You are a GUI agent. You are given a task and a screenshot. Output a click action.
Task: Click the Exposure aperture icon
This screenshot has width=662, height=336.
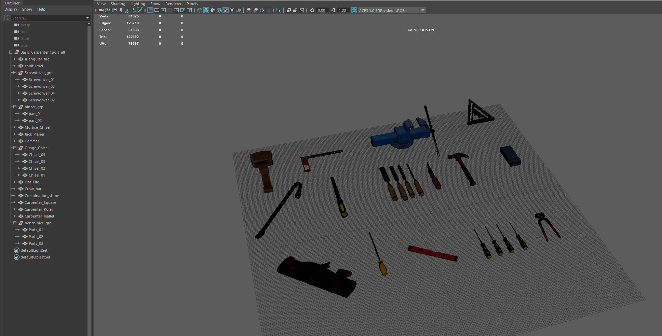[312, 10]
